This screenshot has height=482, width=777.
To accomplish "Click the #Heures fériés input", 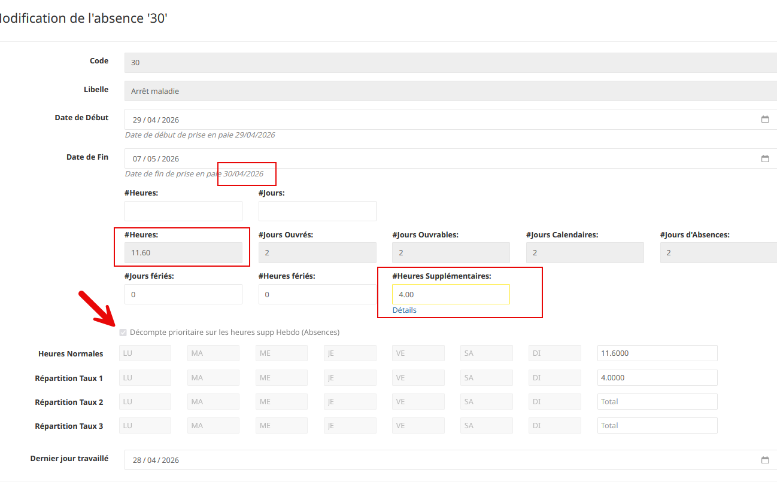I will 317,294.
